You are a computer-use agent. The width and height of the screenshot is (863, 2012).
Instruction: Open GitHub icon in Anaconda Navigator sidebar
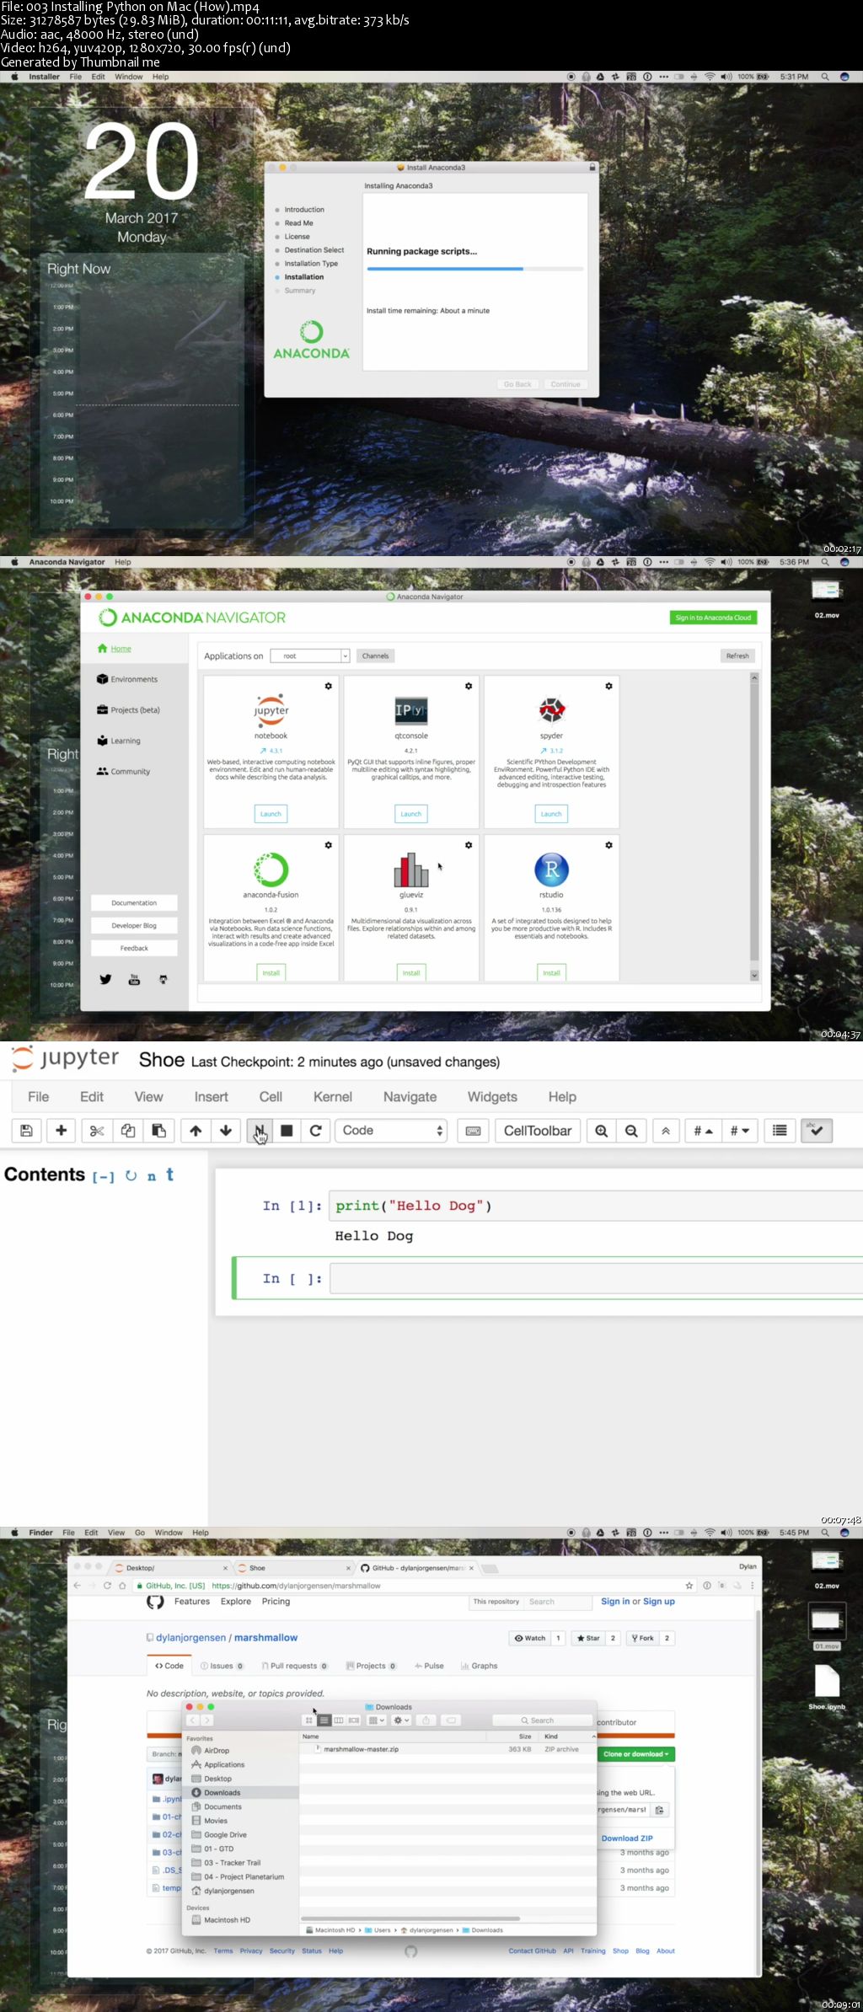163,979
